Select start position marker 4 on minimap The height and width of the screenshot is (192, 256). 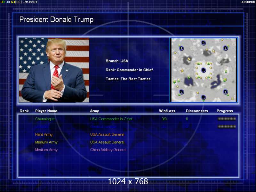pos(181,48)
